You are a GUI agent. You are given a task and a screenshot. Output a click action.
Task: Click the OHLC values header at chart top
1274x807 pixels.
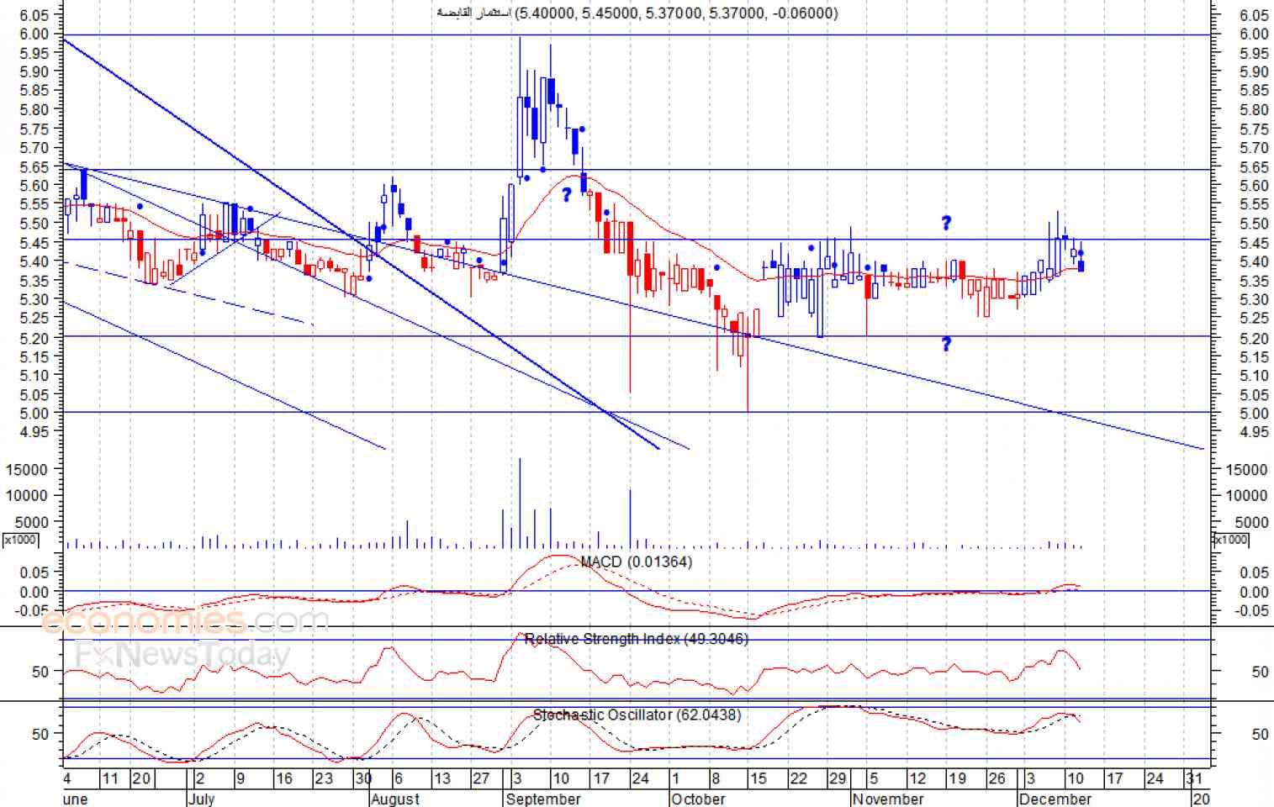point(637,13)
